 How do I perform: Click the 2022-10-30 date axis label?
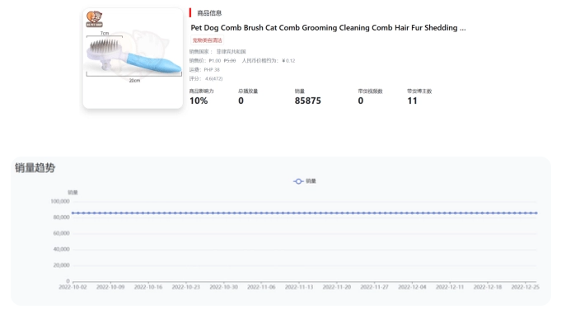click(x=224, y=287)
